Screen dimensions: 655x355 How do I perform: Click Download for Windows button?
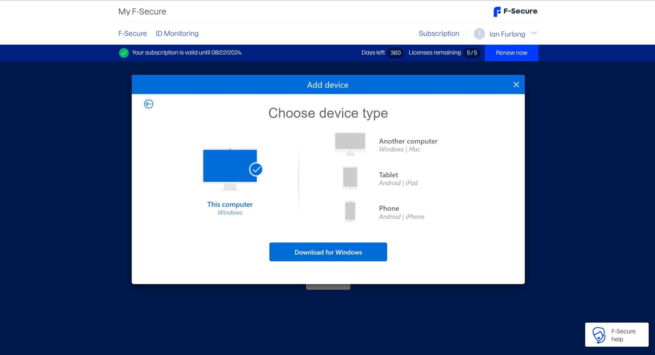click(x=328, y=252)
